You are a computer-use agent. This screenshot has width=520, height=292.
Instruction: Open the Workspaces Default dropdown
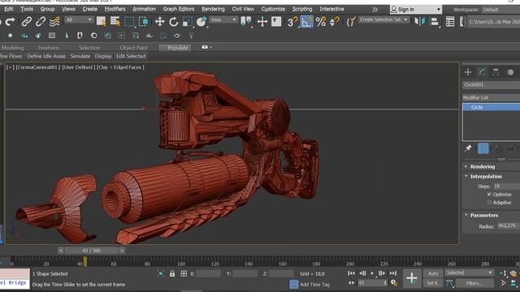coord(500,10)
